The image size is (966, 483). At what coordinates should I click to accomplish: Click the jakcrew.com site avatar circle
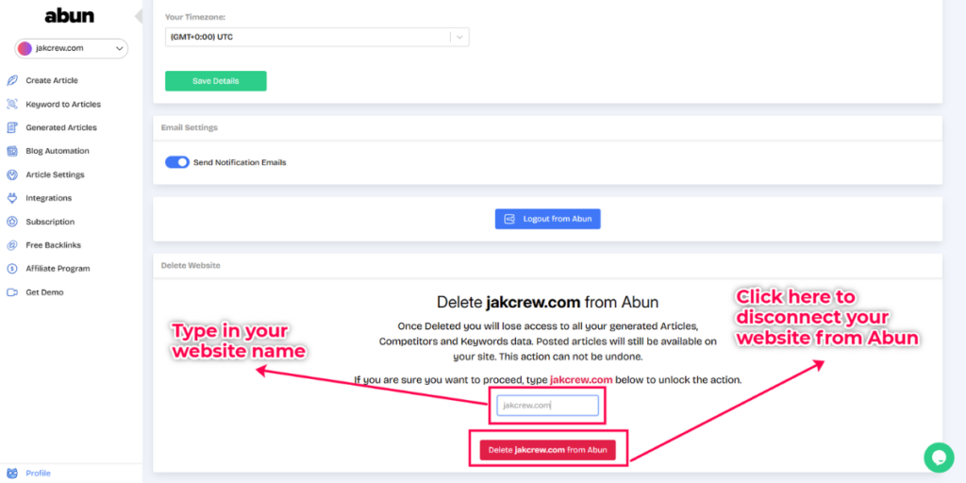(x=25, y=48)
